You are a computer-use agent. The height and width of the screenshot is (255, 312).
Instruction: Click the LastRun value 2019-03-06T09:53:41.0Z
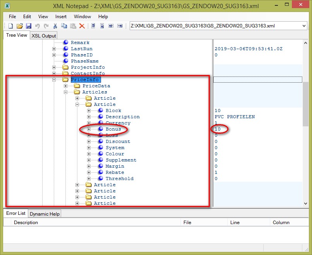pyautogui.click(x=249, y=49)
